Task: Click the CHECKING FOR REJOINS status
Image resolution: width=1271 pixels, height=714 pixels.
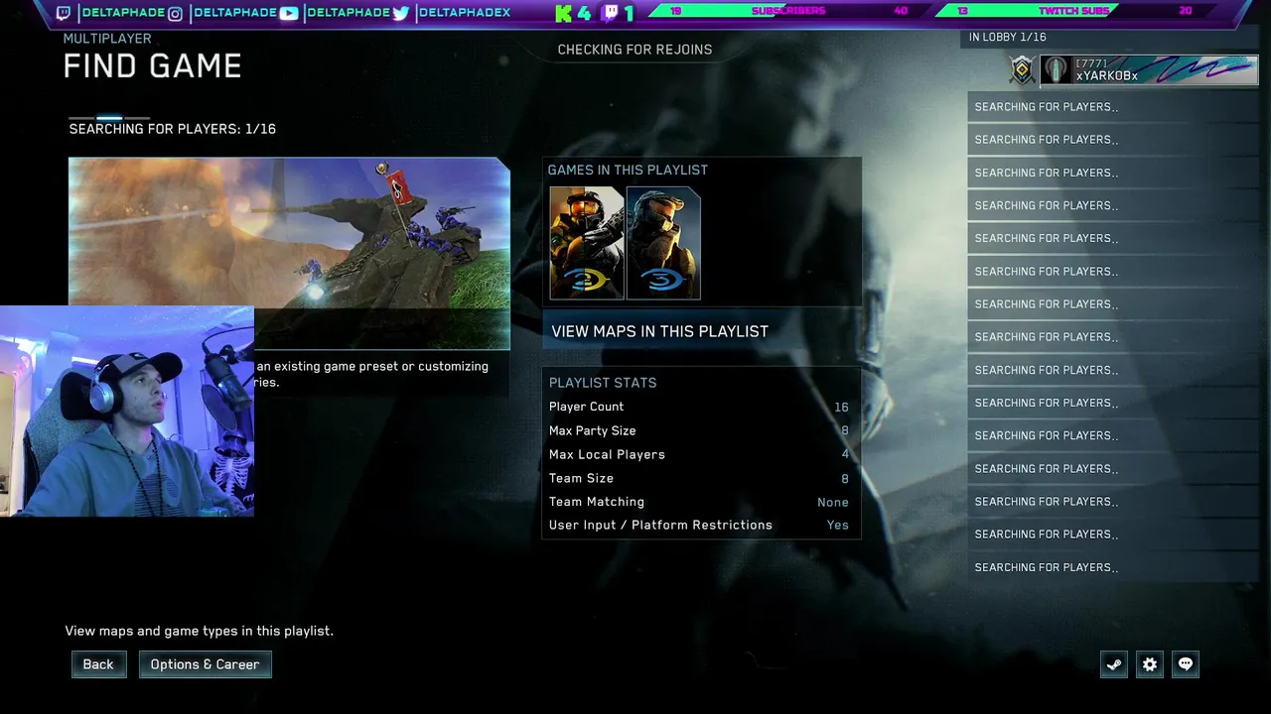Action: (635, 50)
